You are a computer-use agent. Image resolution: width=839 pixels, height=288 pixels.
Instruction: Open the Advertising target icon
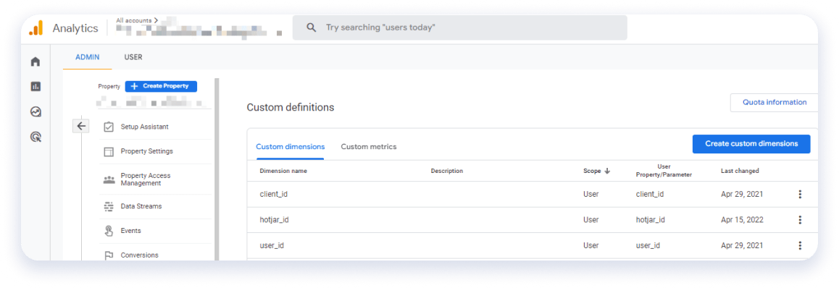pos(36,137)
